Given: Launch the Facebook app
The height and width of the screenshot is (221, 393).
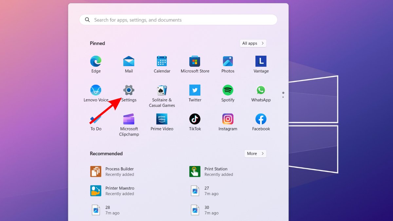Looking at the screenshot, I should pos(261,122).
